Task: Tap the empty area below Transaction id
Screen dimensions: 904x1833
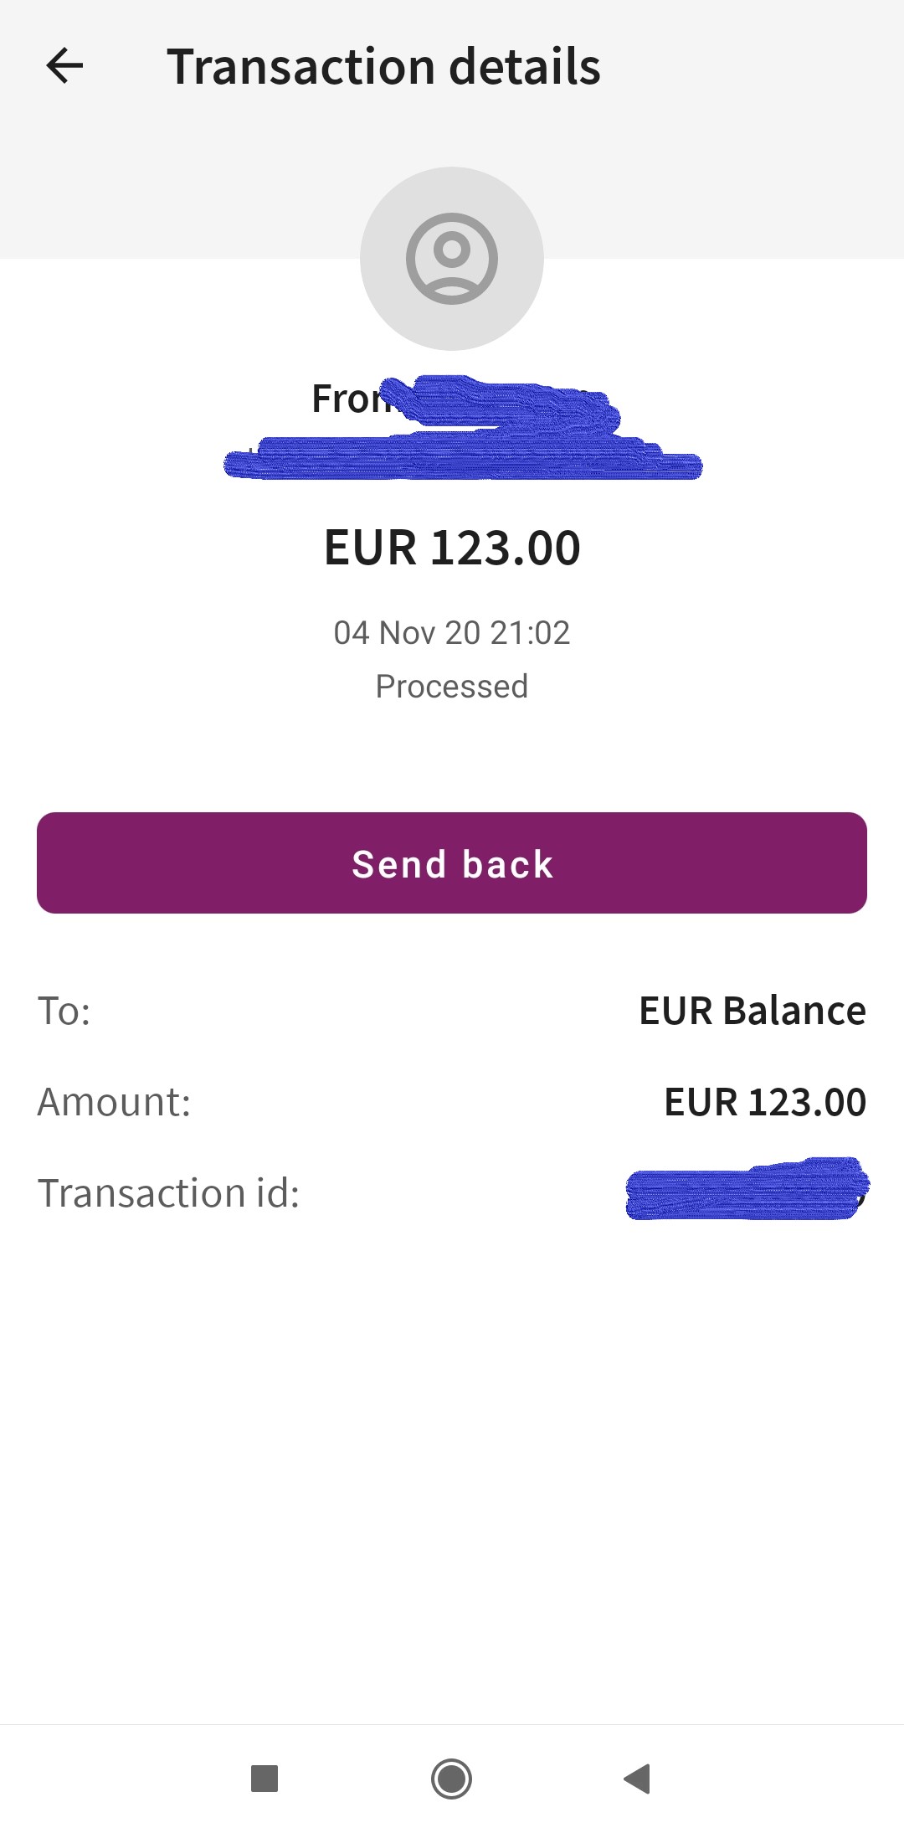Action: [x=452, y=1474]
